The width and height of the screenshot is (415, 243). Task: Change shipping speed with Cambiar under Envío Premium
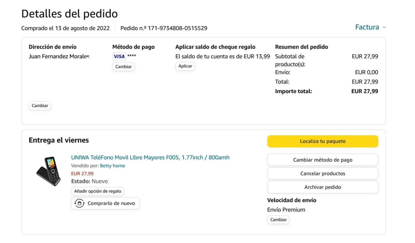coord(279,220)
